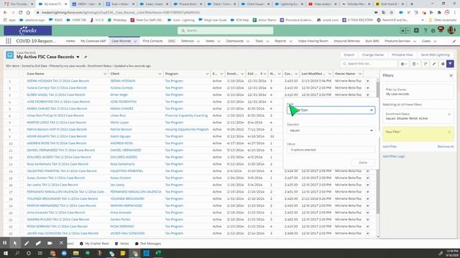Open the App Launcher grid icon

[9, 42]
